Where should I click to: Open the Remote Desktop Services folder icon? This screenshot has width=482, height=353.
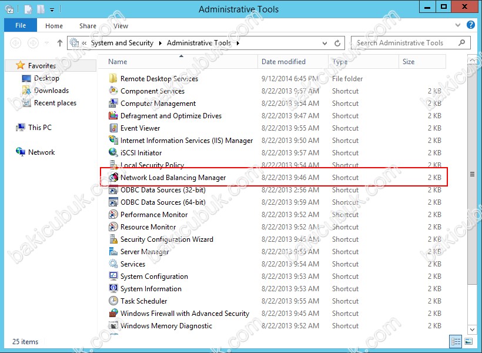[113, 78]
